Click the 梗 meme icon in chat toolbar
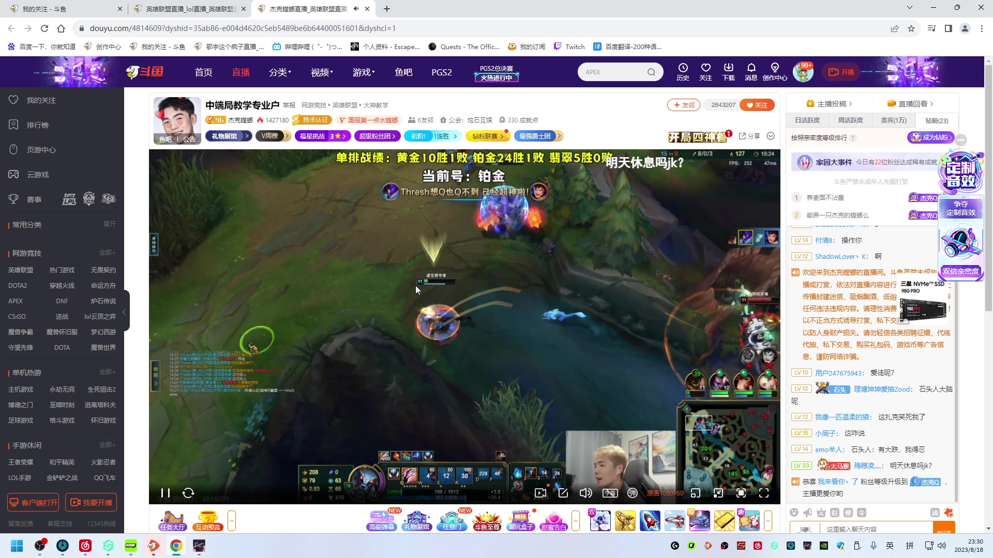The width and height of the screenshot is (993, 558). pos(848,513)
